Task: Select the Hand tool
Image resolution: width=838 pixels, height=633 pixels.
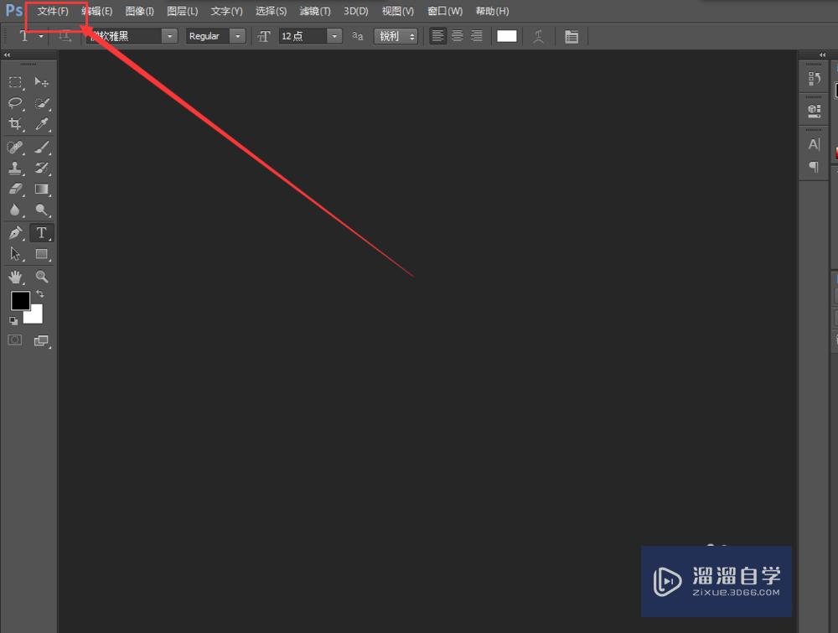Action: (15, 277)
